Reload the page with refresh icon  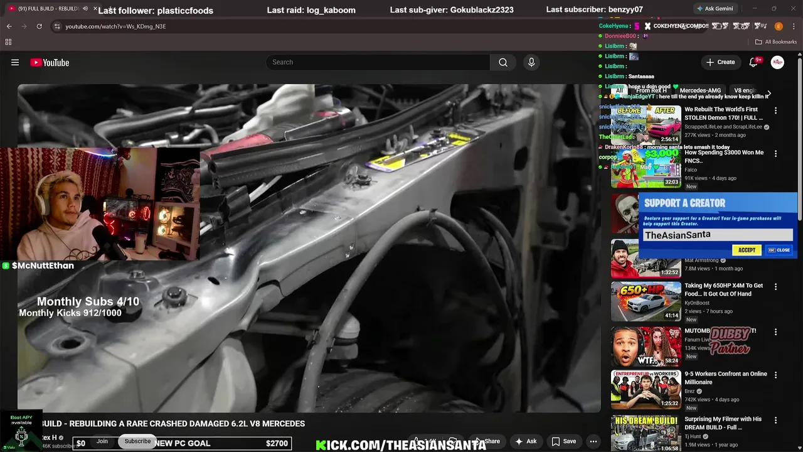coord(39,26)
